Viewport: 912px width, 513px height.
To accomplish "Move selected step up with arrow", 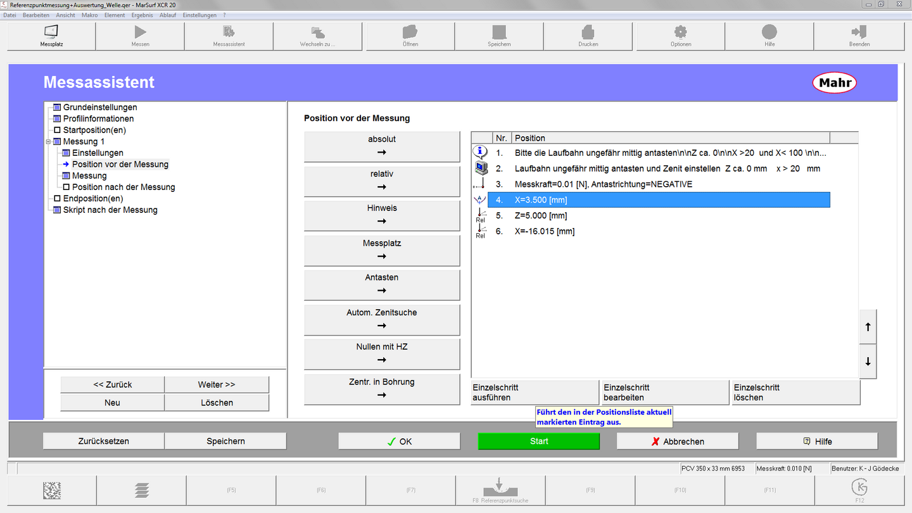I will (x=868, y=327).
